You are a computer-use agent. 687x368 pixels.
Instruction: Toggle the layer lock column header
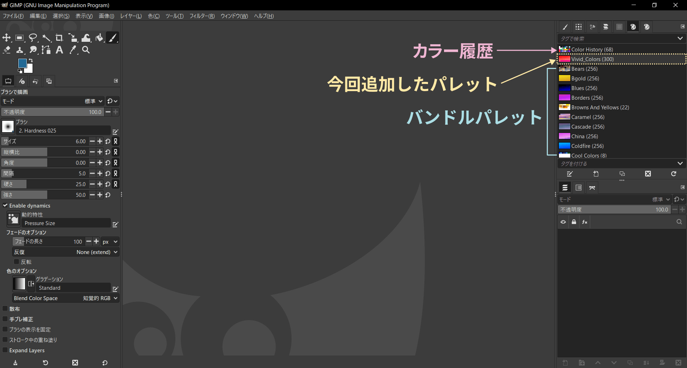click(574, 222)
